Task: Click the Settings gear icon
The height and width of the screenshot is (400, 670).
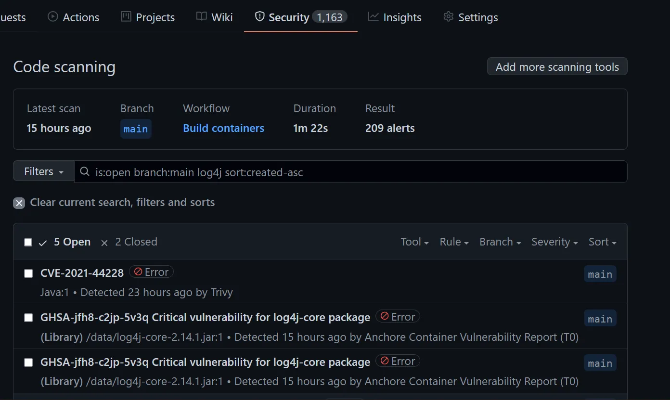Action: tap(449, 17)
